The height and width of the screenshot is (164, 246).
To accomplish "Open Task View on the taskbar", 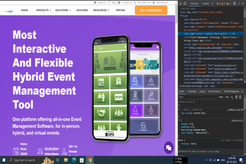I will click(x=58, y=160).
